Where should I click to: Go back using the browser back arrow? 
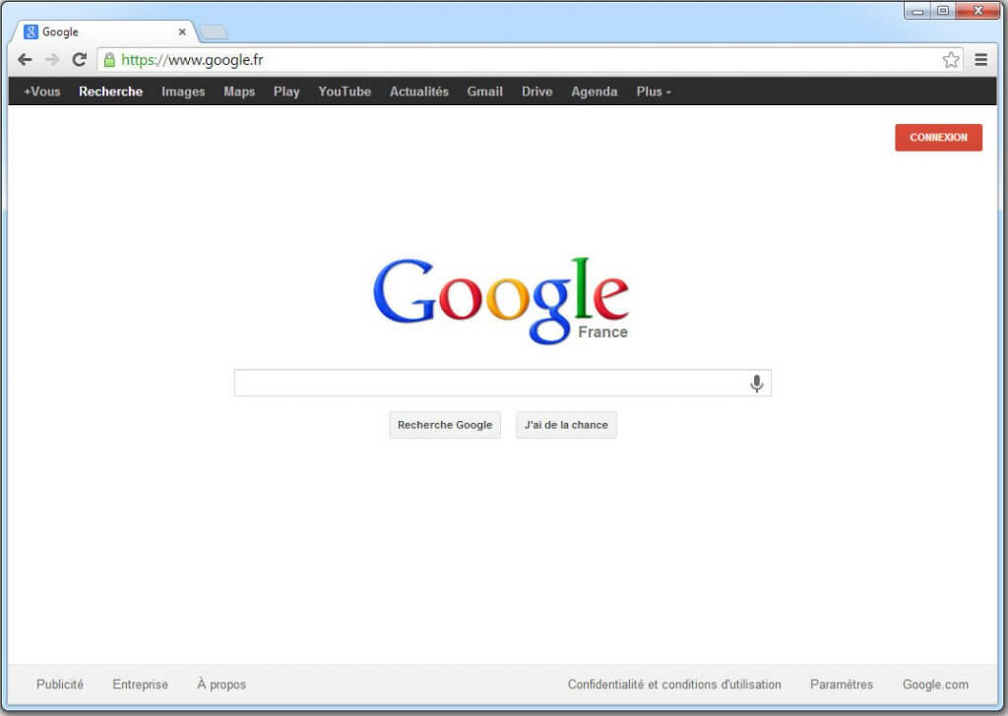[25, 60]
